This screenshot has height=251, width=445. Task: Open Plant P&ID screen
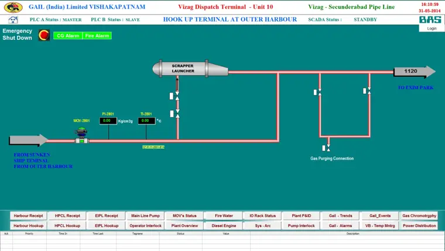point(302,216)
